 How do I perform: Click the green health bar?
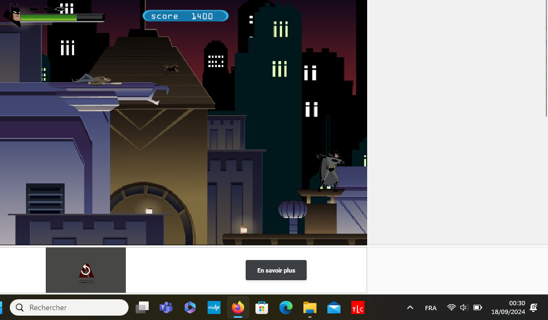pyautogui.click(x=49, y=18)
